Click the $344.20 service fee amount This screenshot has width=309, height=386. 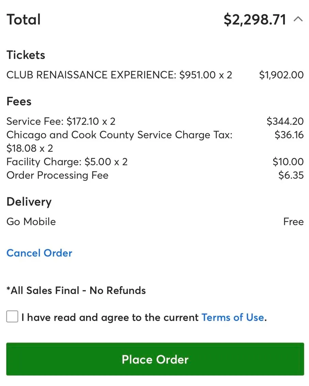(x=285, y=121)
